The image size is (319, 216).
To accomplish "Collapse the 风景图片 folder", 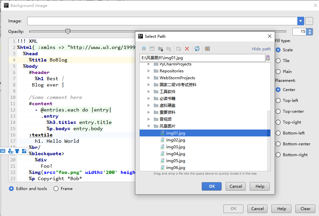I will pos(148,126).
